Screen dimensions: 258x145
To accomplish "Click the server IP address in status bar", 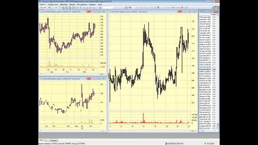I will pyautogui.click(x=176, y=143).
